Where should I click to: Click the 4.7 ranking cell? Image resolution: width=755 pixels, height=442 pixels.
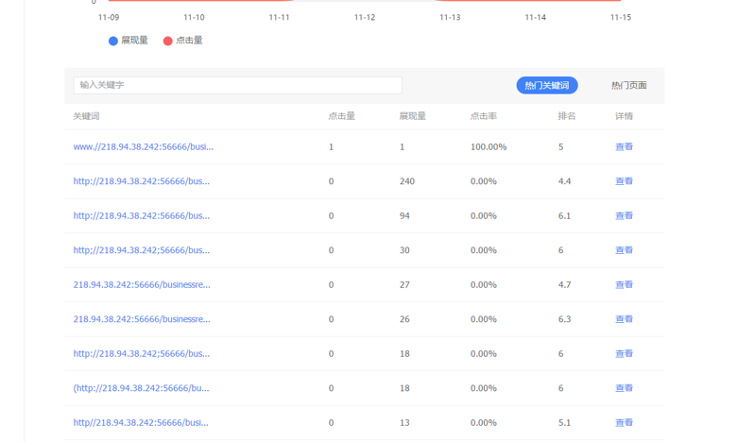pos(564,284)
